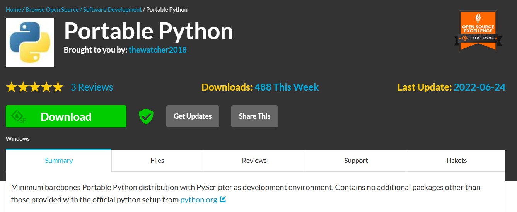Open the Reviews tab
The width and height of the screenshot is (517, 212).
pos(254,160)
